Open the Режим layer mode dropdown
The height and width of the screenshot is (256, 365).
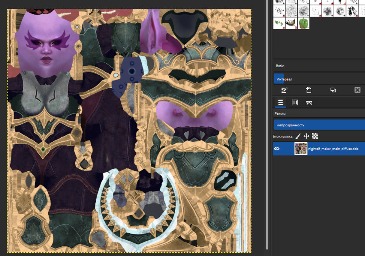pyautogui.click(x=319, y=113)
